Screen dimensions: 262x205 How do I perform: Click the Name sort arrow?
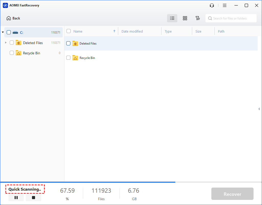click(114, 31)
